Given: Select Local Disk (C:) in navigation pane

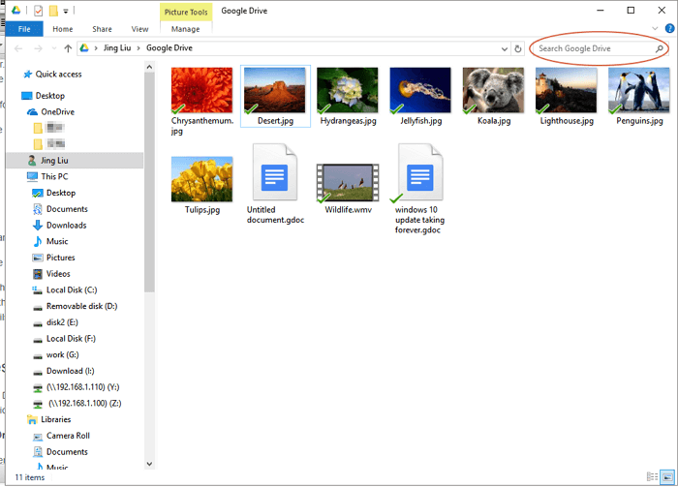Looking at the screenshot, I should click(72, 289).
